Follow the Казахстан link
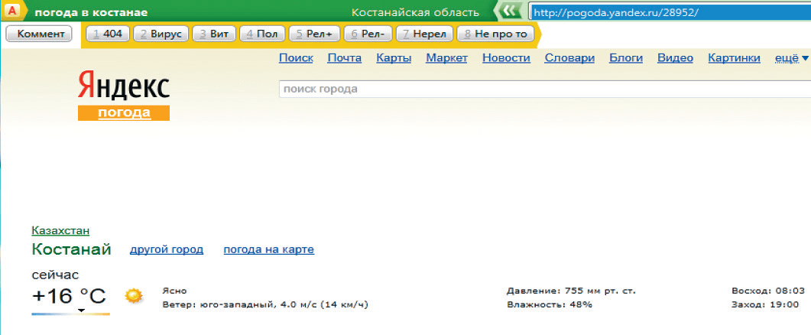Image resolution: width=811 pixels, height=335 pixels. coord(60,230)
